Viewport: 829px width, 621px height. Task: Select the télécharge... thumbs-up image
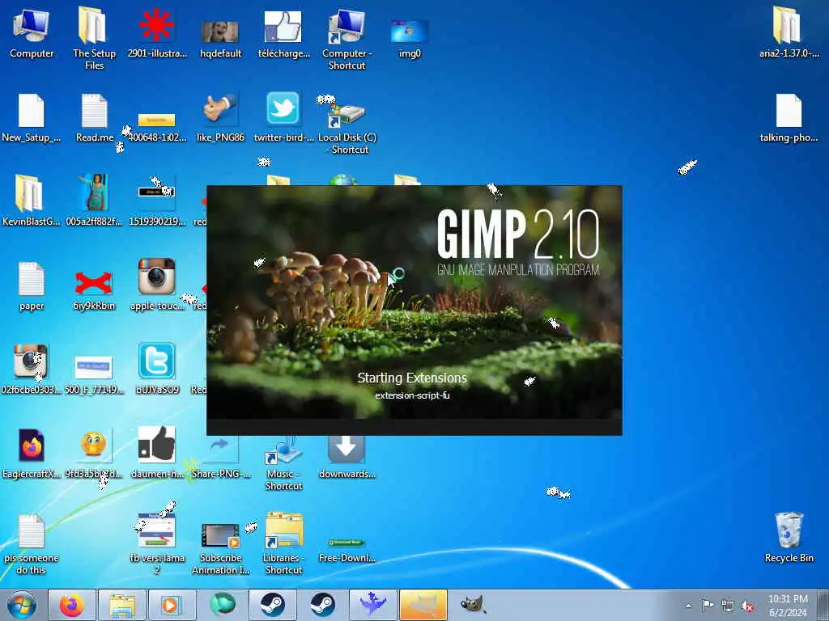(283, 34)
